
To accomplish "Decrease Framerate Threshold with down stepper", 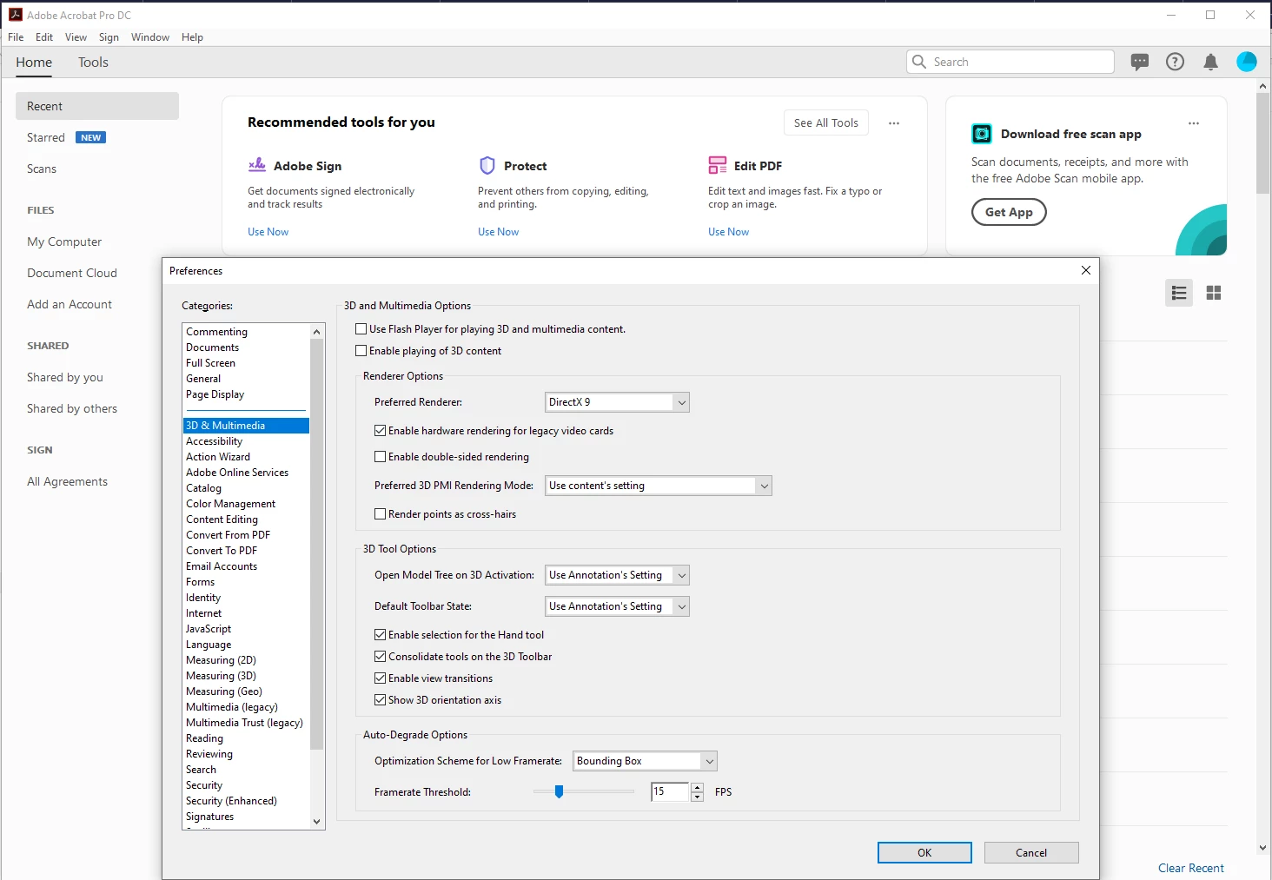I will [697, 797].
